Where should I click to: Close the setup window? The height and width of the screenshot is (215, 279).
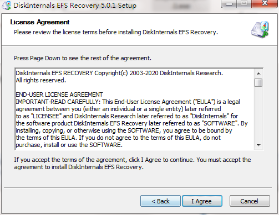point(265,4)
